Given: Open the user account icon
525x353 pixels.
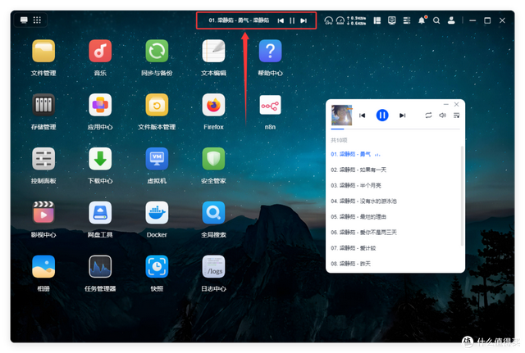Looking at the screenshot, I should pyautogui.click(x=451, y=20).
